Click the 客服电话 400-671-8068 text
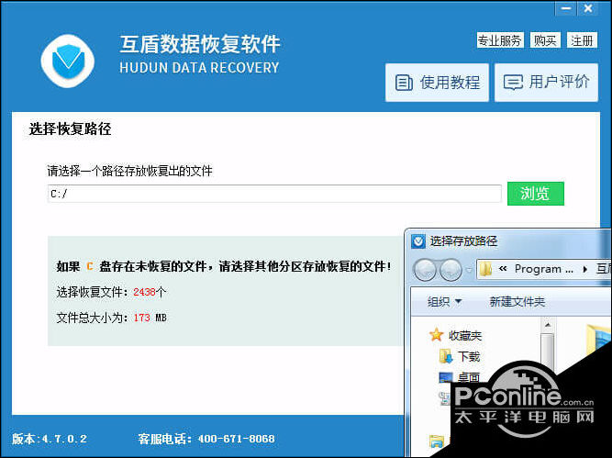Screen dimensions: 612x458 pyautogui.click(x=206, y=439)
